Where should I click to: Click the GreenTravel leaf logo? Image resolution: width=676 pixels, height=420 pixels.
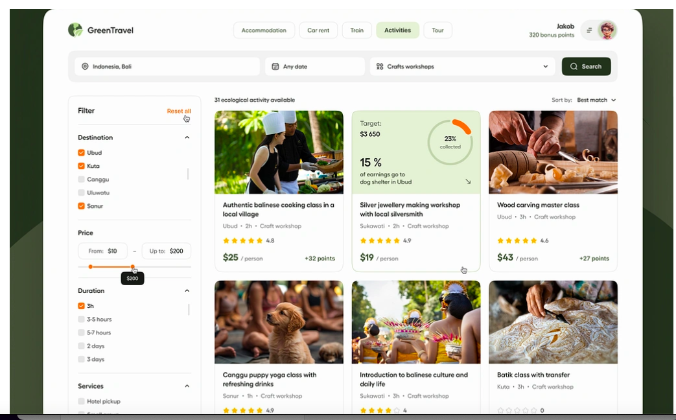pos(75,30)
